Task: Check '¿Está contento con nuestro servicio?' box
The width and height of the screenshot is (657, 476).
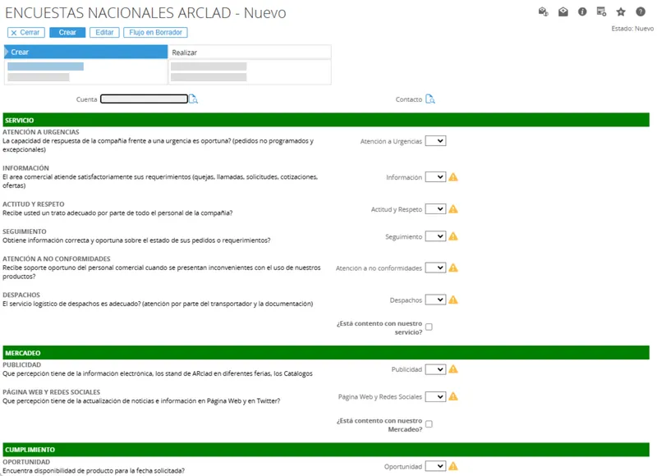Action: [x=429, y=327]
